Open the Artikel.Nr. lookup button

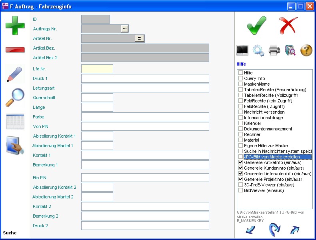(139, 38)
